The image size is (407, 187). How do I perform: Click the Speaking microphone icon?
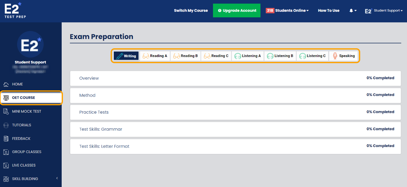pos(335,56)
